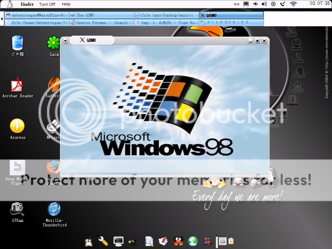332x249 pixels.
Task: Switch to file:/mnt/backup/musicz taskbar entry
Action: pyautogui.click(x=166, y=15)
